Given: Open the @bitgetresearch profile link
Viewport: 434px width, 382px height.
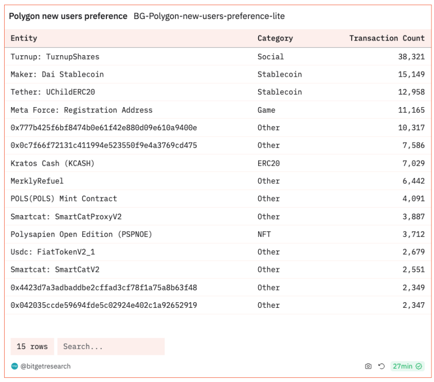Looking at the screenshot, I should (x=45, y=366).
